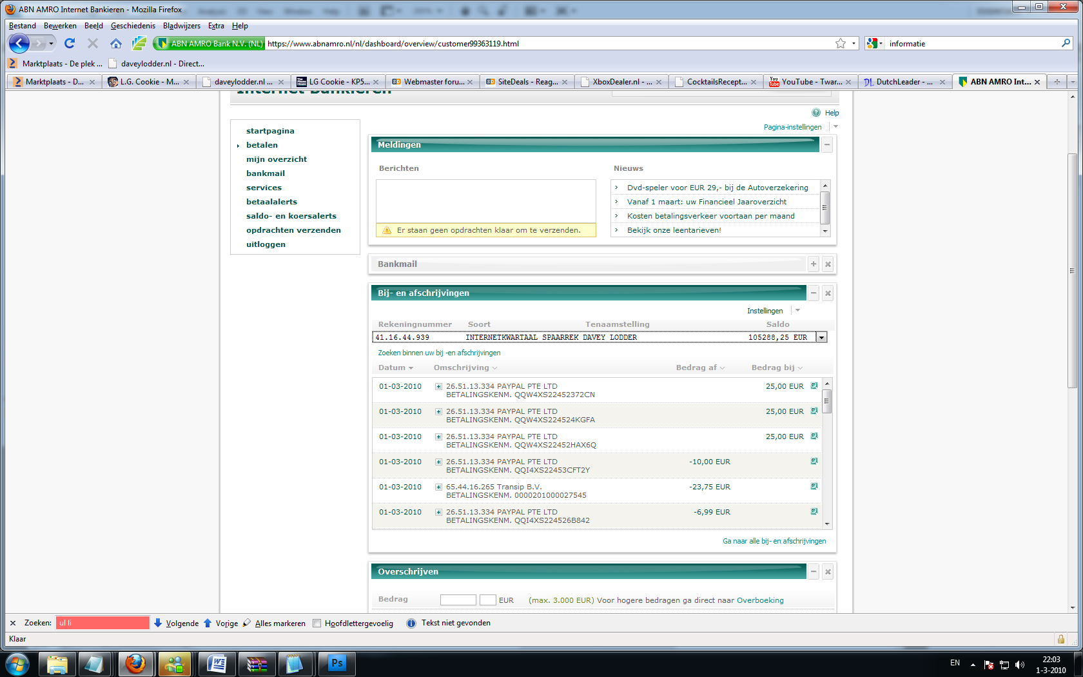
Task: Bookmark this page with the star icon
Action: [841, 43]
